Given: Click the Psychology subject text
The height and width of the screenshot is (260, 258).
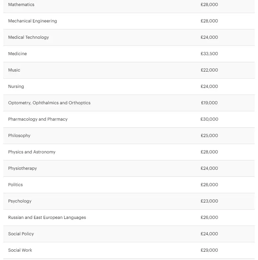Looking at the screenshot, I should [20, 201].
